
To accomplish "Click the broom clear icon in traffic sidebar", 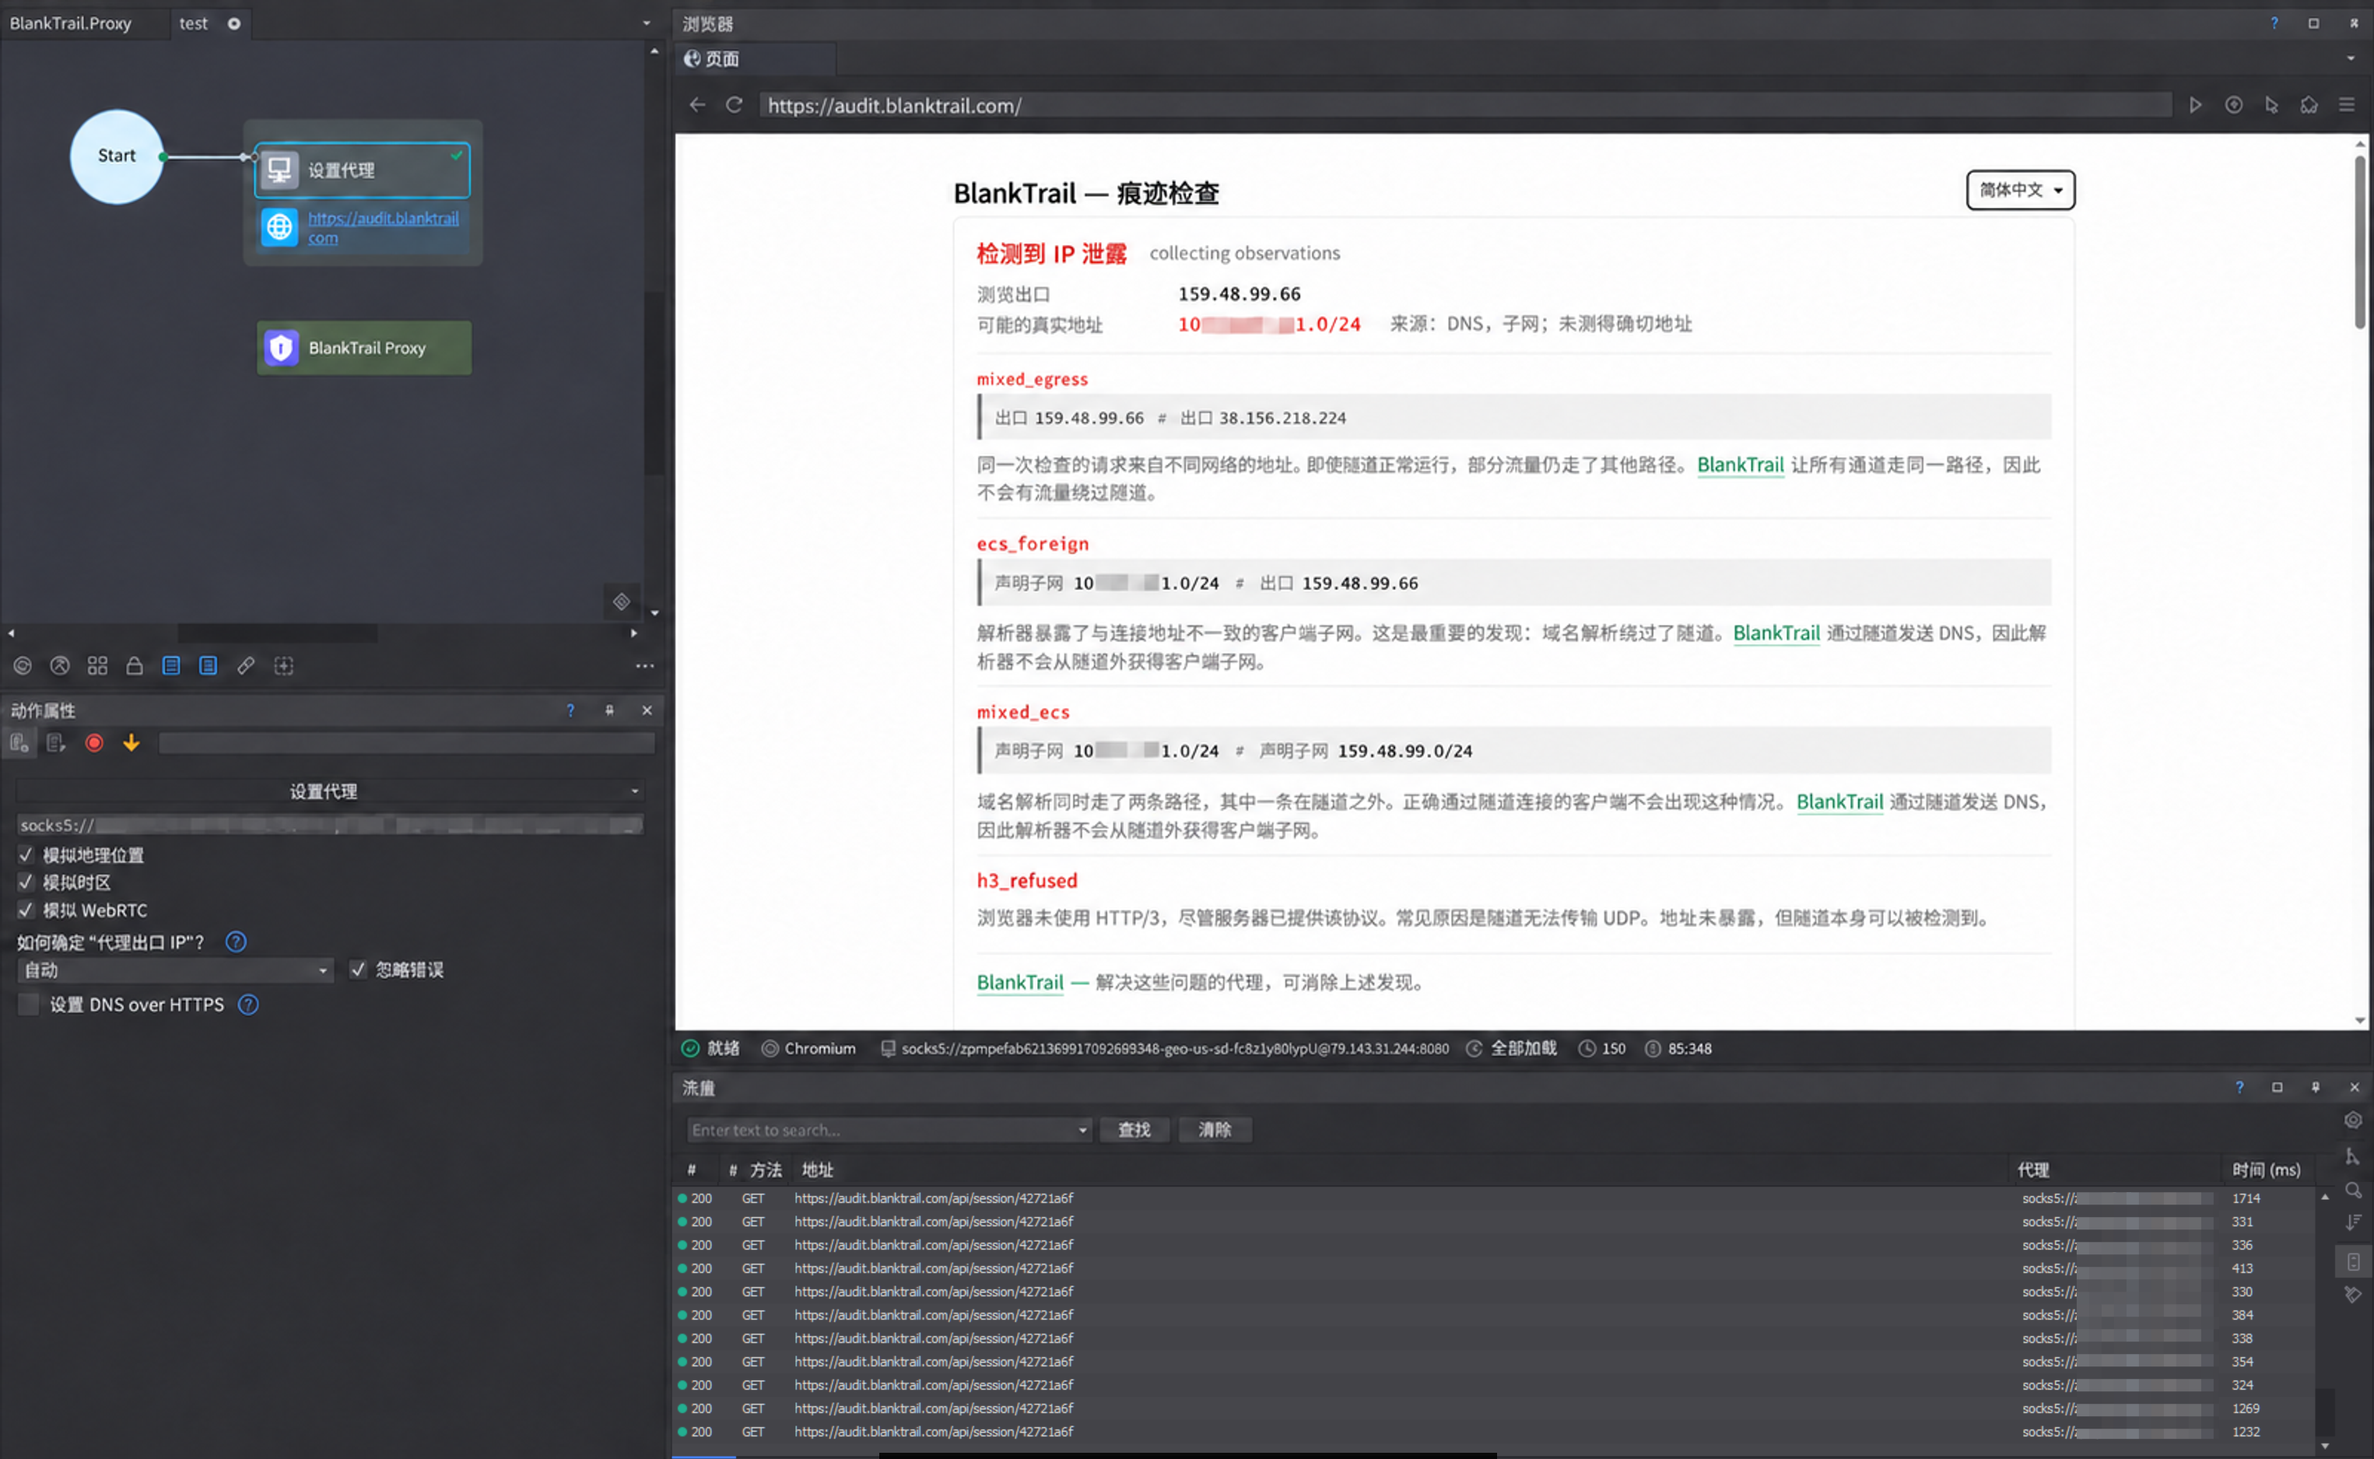I will tap(2354, 1295).
